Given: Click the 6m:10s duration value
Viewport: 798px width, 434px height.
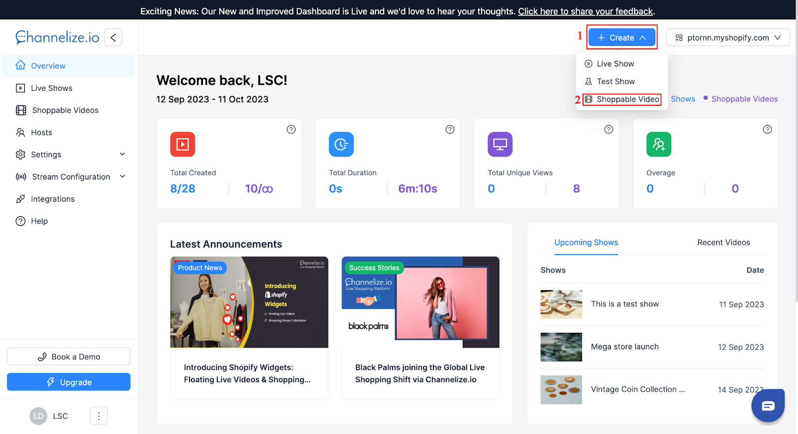Looking at the screenshot, I should tap(417, 189).
